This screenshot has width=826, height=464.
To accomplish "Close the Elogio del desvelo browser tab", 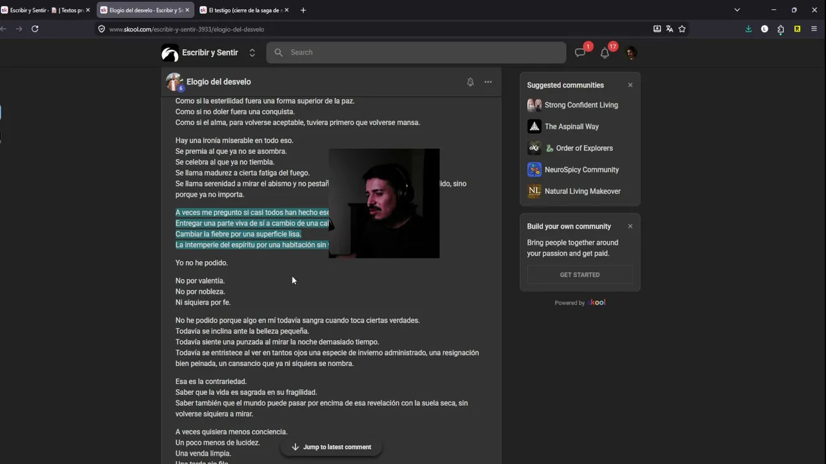I will click(x=187, y=10).
